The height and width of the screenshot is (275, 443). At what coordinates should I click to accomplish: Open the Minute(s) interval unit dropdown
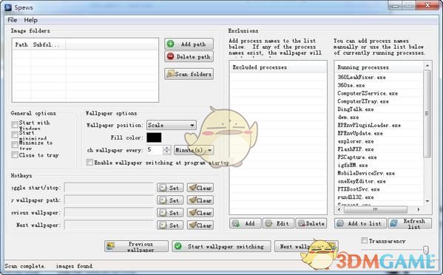point(194,150)
